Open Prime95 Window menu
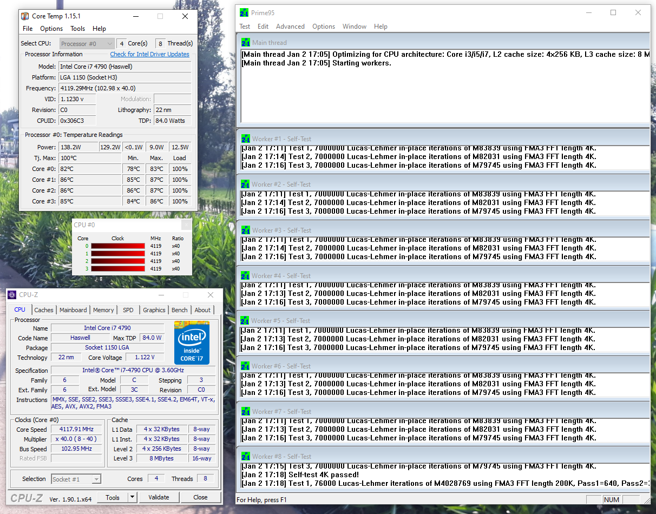Image resolution: width=656 pixels, height=514 pixels. pyautogui.click(x=355, y=27)
